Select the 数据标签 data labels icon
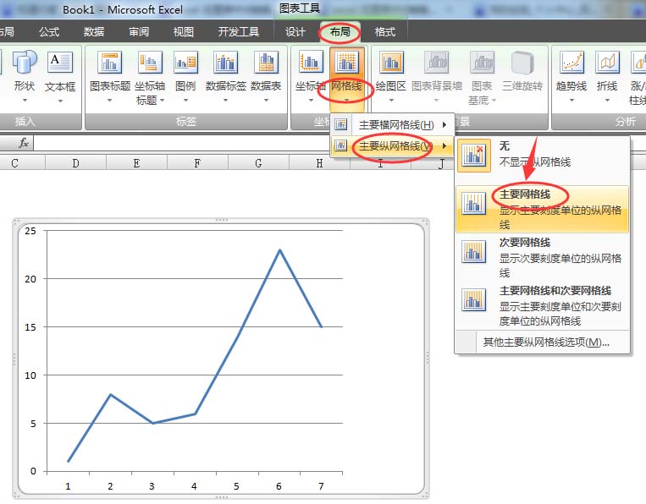 [x=225, y=62]
